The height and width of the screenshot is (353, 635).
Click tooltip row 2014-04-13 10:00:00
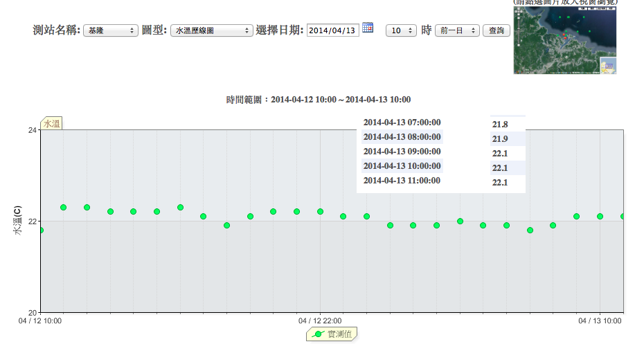[402, 166]
